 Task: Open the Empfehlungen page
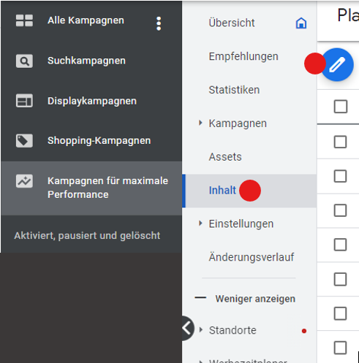click(243, 57)
